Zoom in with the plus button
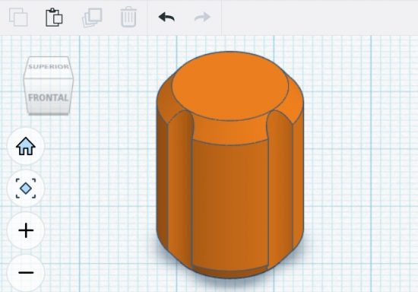418x292 pixels. point(26,230)
